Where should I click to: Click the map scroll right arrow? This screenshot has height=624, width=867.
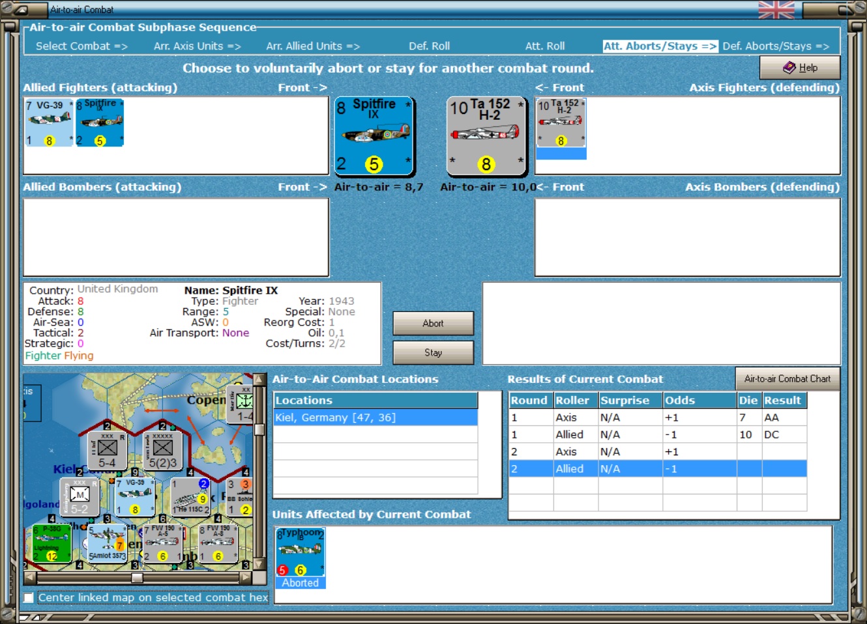[246, 578]
